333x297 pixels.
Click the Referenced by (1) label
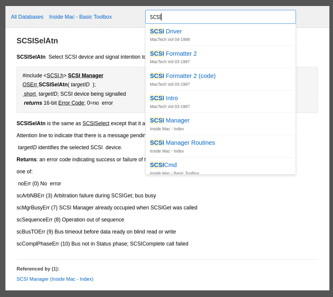tap(38, 269)
